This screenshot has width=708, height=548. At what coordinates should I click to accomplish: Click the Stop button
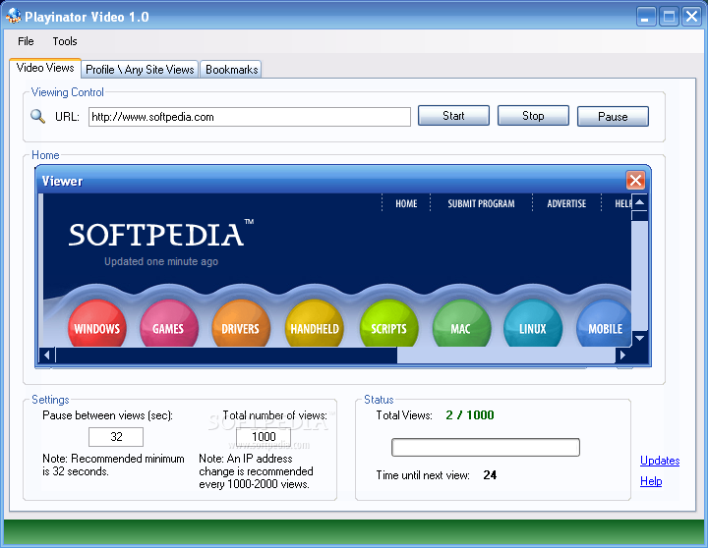pos(533,116)
